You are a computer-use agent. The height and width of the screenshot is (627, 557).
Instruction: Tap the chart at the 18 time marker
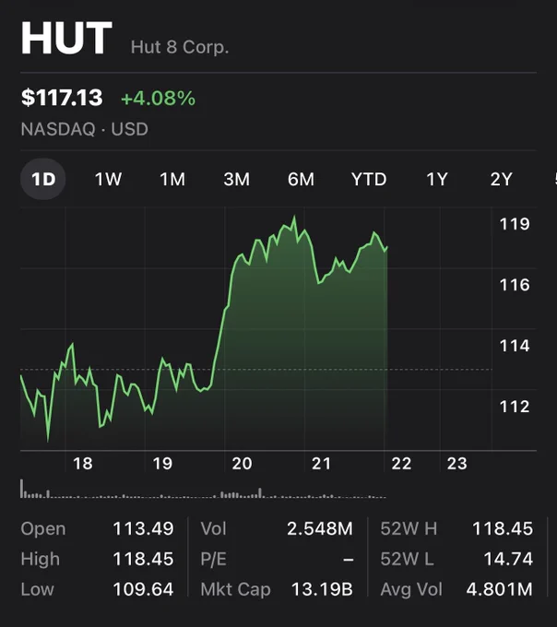pos(83,464)
